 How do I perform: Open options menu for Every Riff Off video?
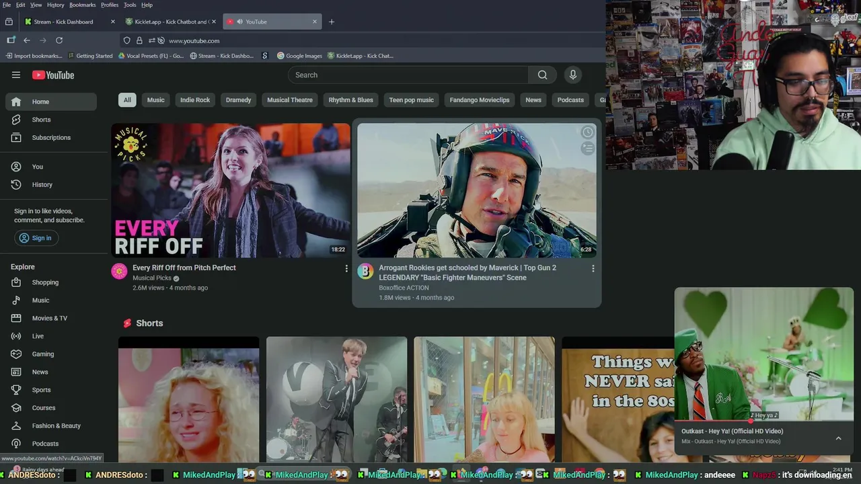pos(346,268)
